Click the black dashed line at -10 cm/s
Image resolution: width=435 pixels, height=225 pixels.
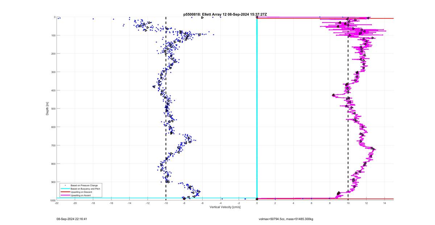point(166,109)
